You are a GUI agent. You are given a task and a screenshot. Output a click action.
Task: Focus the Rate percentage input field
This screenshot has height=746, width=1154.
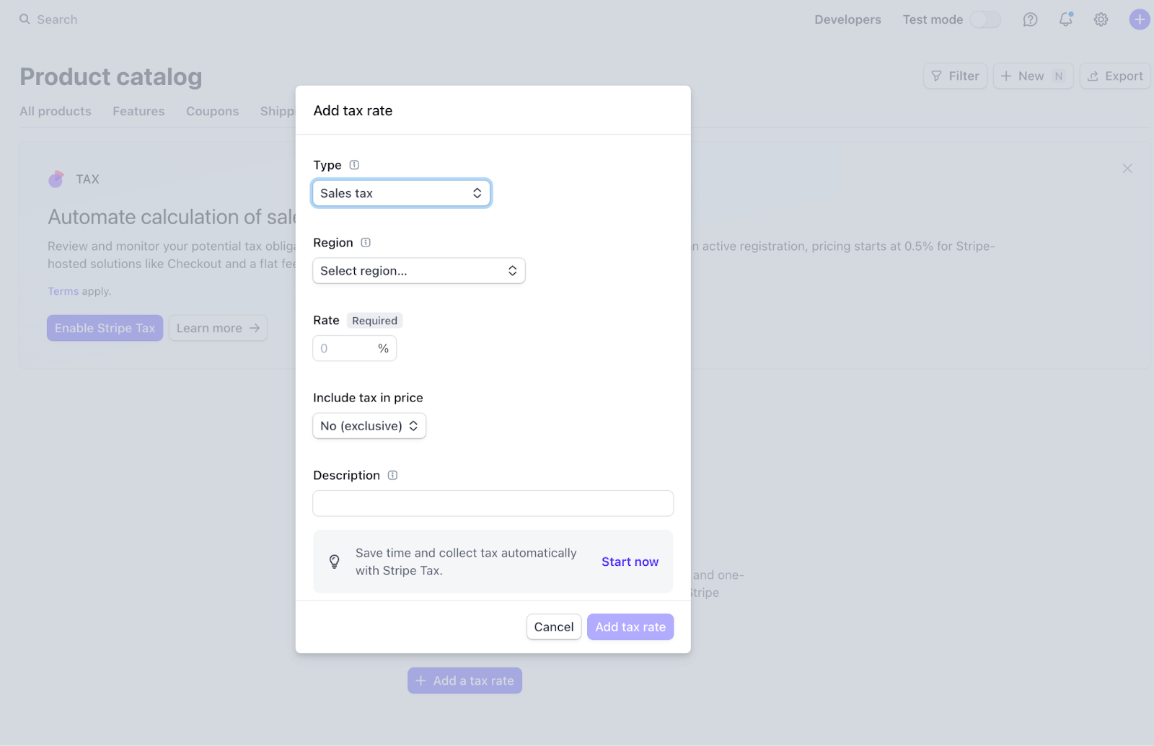(x=354, y=349)
